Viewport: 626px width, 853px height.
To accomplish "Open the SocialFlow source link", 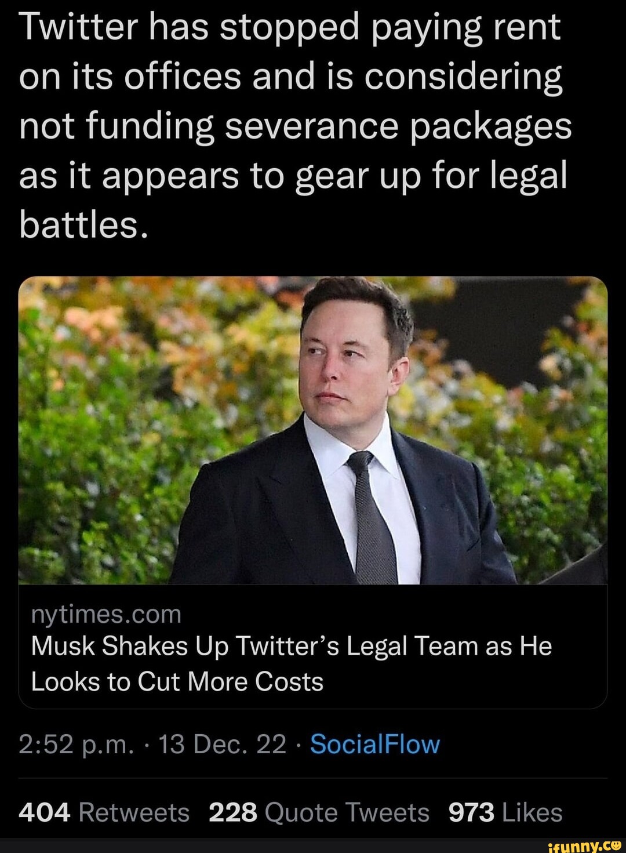I will (x=374, y=744).
